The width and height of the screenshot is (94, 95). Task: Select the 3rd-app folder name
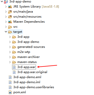click(23, 37)
